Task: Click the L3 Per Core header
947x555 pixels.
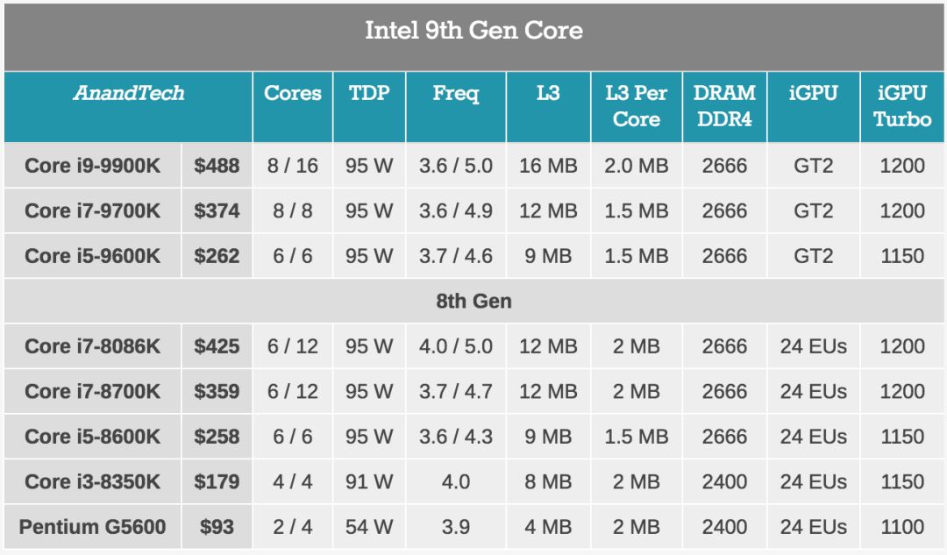Action: pyautogui.click(x=637, y=106)
